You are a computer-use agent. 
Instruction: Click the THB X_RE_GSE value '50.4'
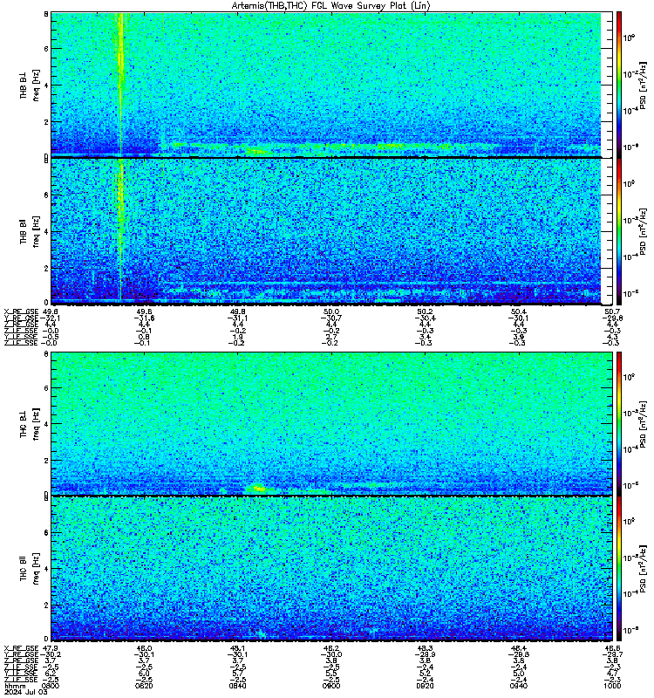(x=518, y=311)
